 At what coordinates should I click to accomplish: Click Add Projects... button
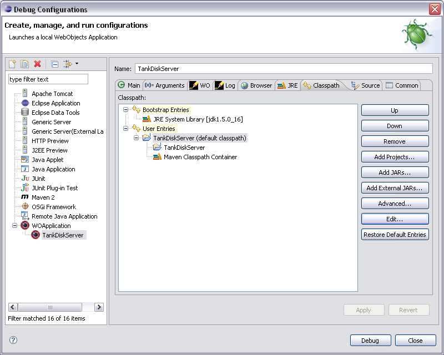(x=395, y=157)
